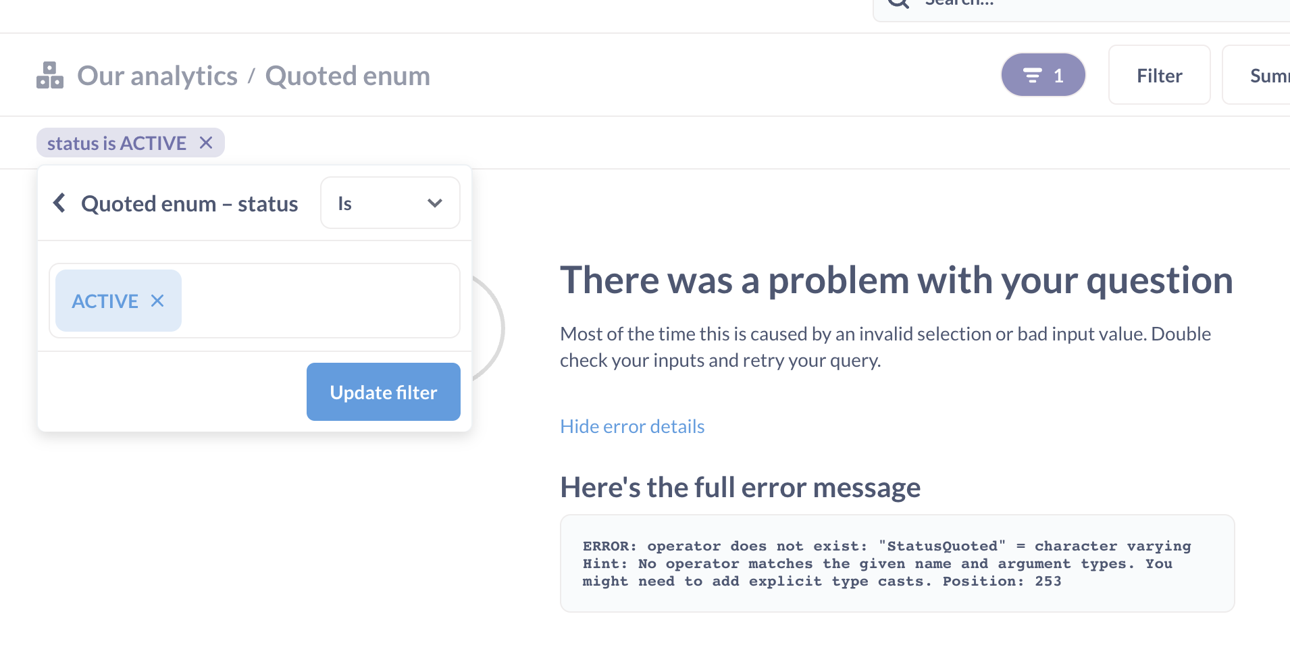Remove the status is ACTIVE filter chip
This screenshot has width=1290, height=662.
(x=207, y=143)
